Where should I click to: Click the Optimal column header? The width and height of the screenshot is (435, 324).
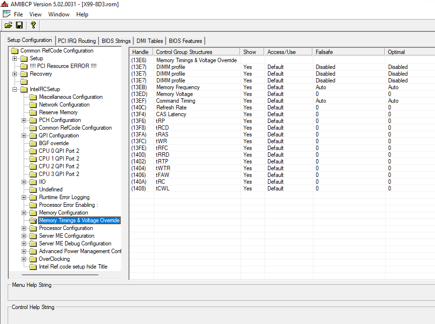click(410, 52)
